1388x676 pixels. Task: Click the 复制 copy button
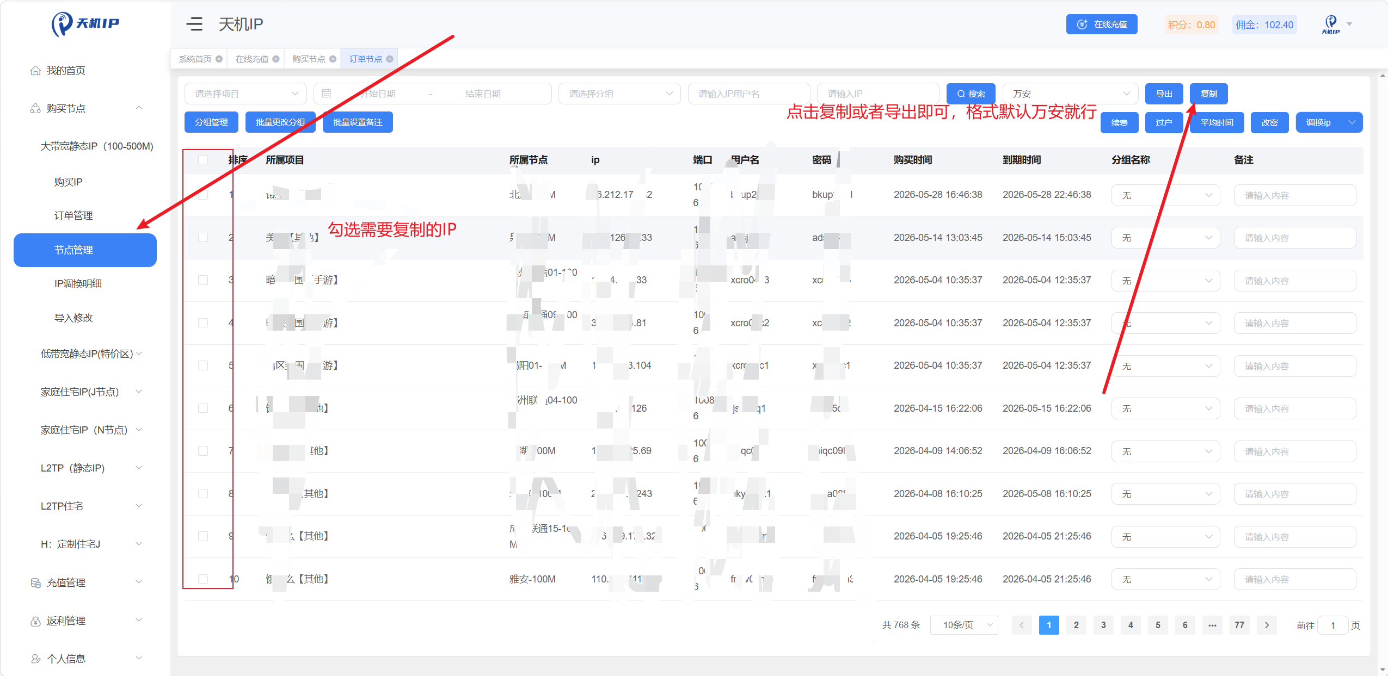[1209, 94]
